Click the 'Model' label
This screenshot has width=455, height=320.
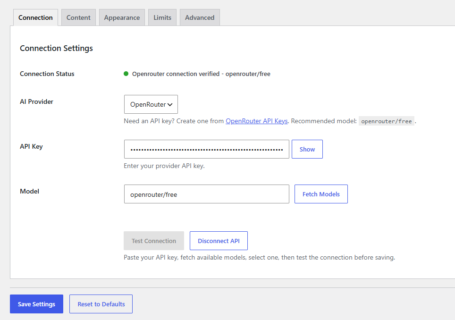[x=30, y=191]
